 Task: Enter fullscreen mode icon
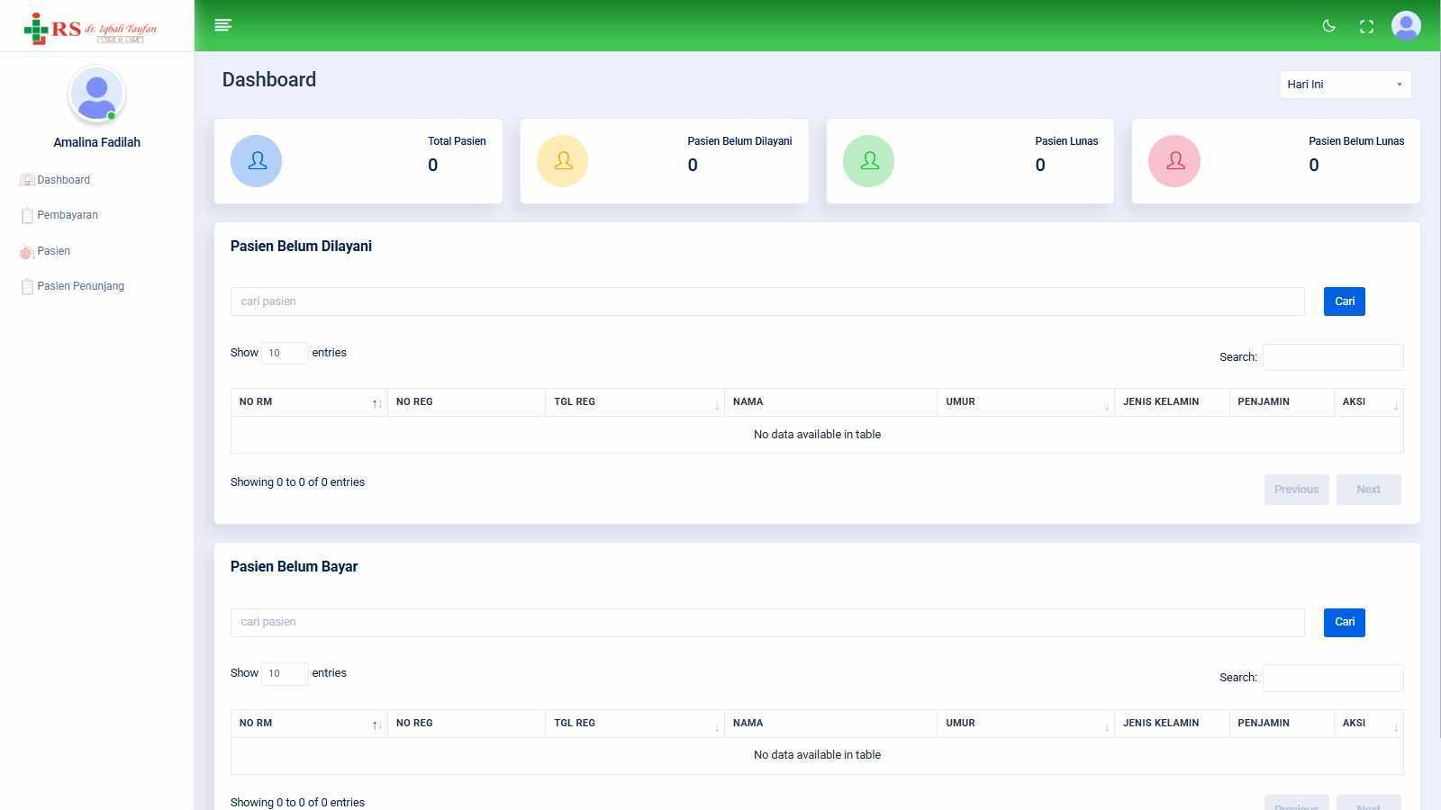pos(1366,27)
